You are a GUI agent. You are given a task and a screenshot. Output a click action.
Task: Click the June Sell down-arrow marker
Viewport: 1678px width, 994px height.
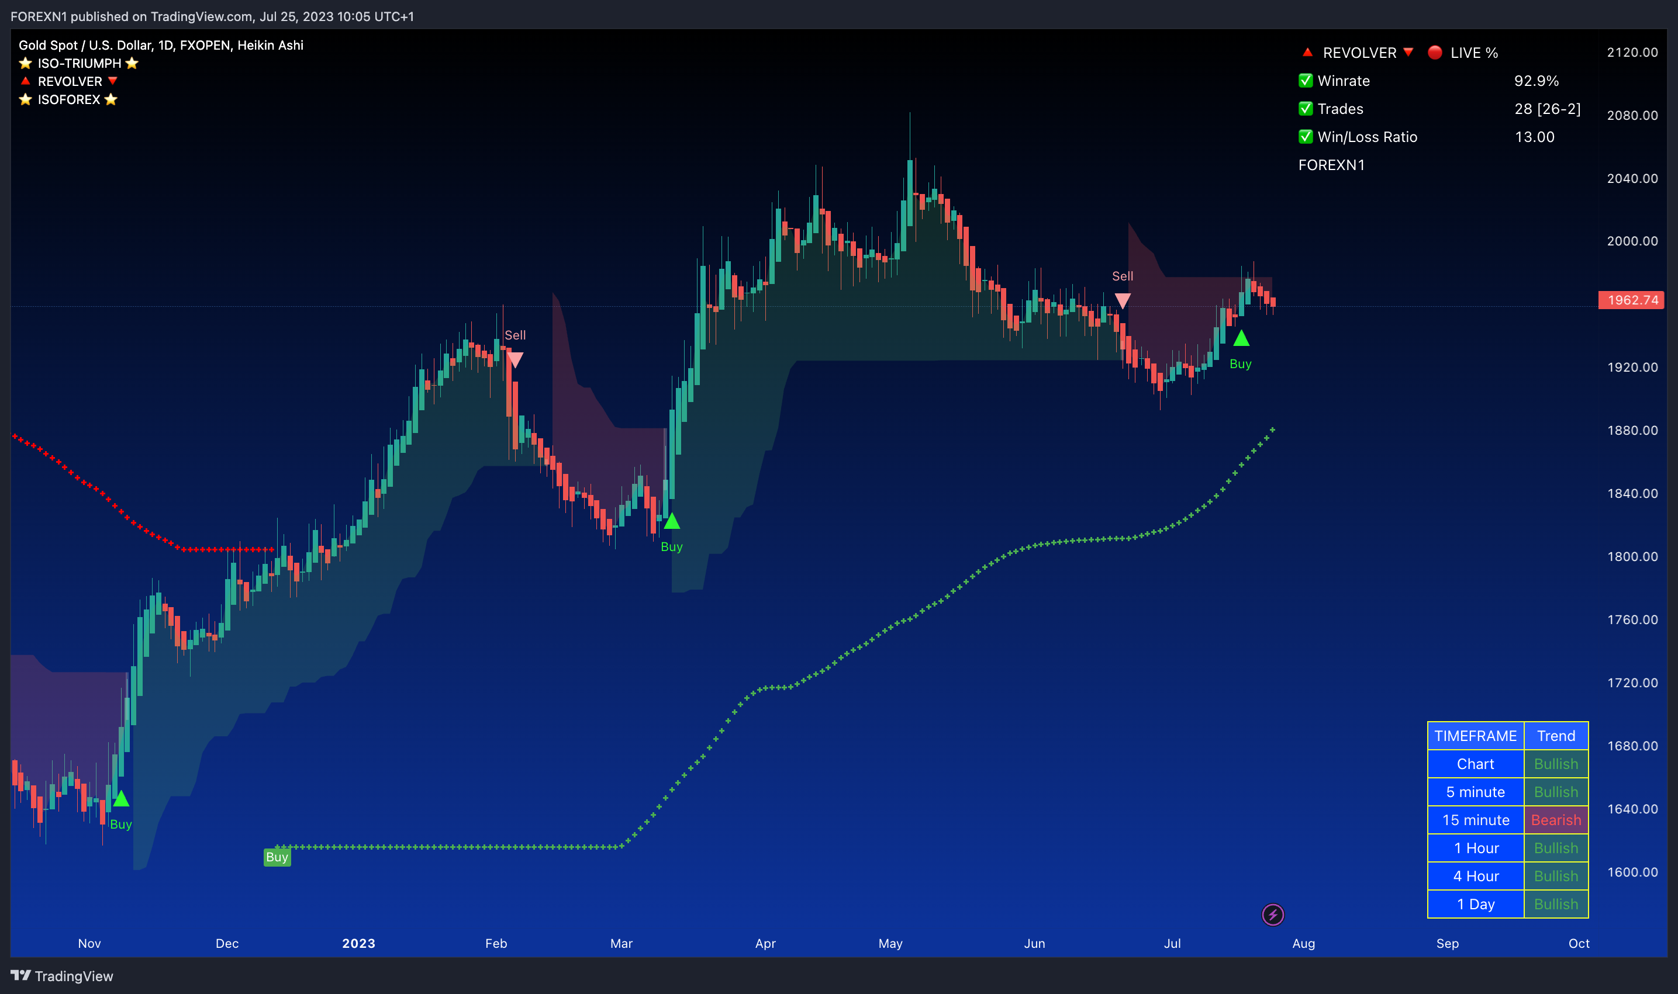[1123, 301]
